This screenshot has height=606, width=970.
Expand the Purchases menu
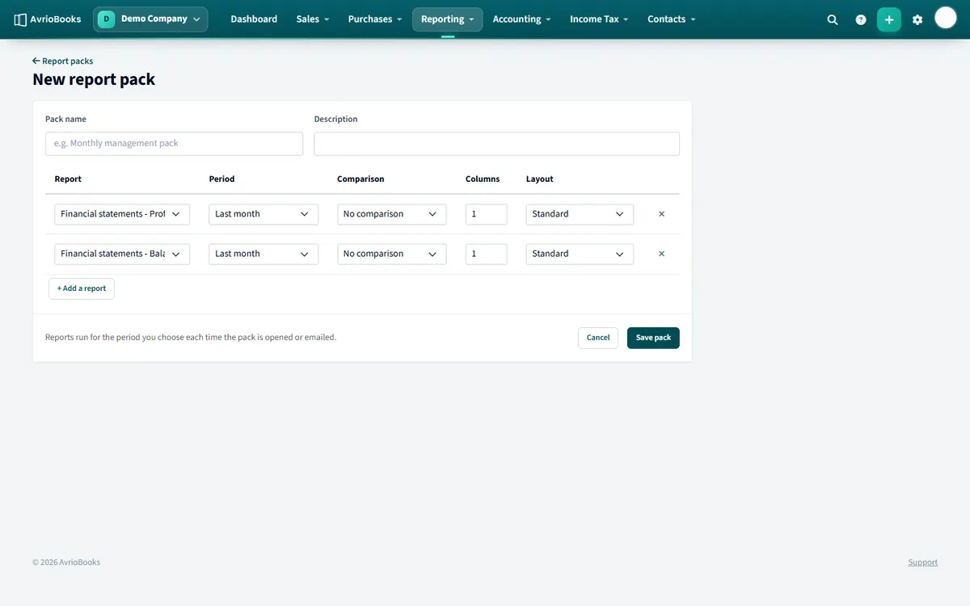pos(375,19)
